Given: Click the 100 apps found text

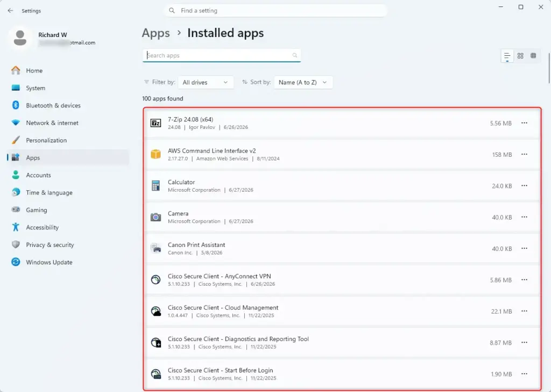Looking at the screenshot, I should [x=163, y=98].
